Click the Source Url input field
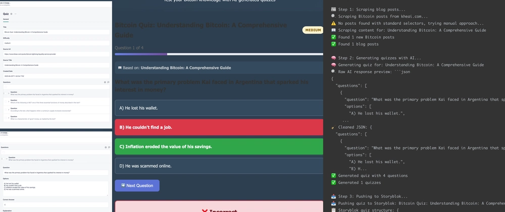 click(57, 54)
